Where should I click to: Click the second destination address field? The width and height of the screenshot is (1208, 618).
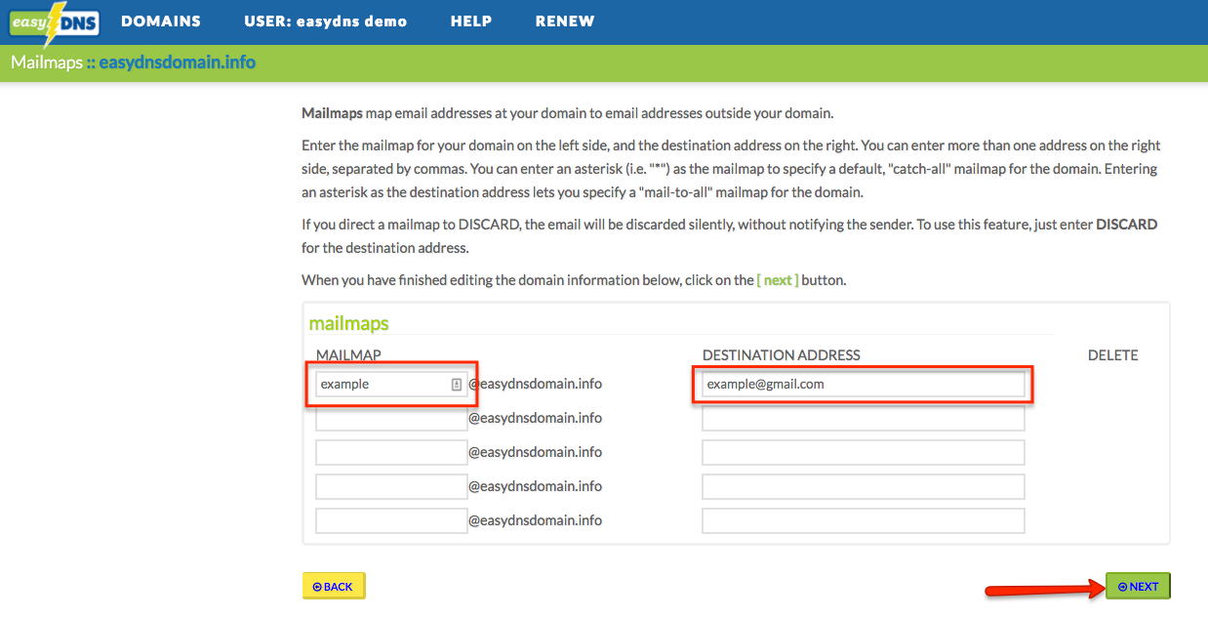(x=863, y=418)
